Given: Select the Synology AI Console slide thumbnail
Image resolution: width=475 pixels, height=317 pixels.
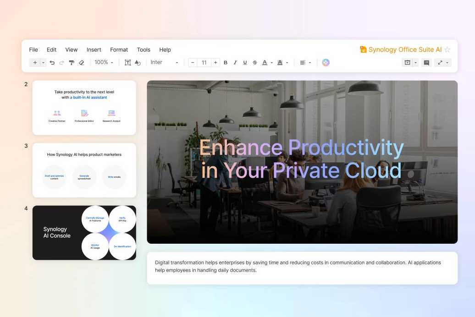Looking at the screenshot, I should click(x=84, y=233).
